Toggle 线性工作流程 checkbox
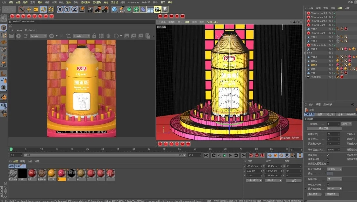This screenshot has width=357, height=202. point(328,185)
